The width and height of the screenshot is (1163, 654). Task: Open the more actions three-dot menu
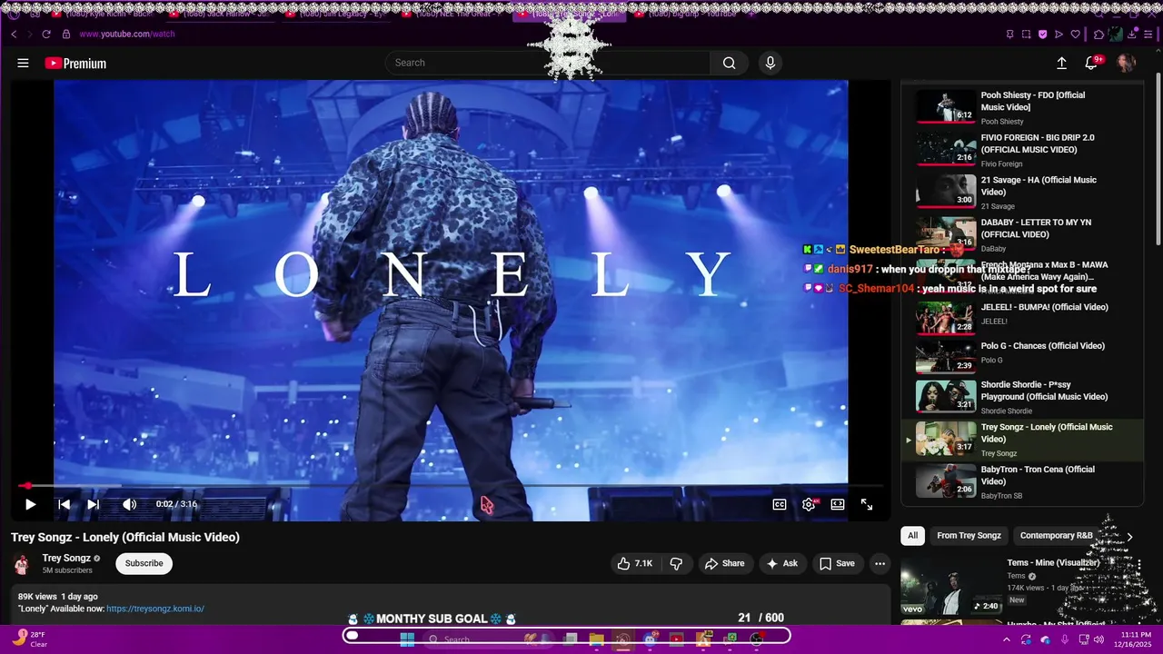880,563
